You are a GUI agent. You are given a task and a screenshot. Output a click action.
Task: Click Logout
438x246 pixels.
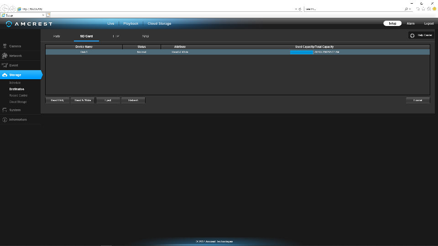pos(429,23)
